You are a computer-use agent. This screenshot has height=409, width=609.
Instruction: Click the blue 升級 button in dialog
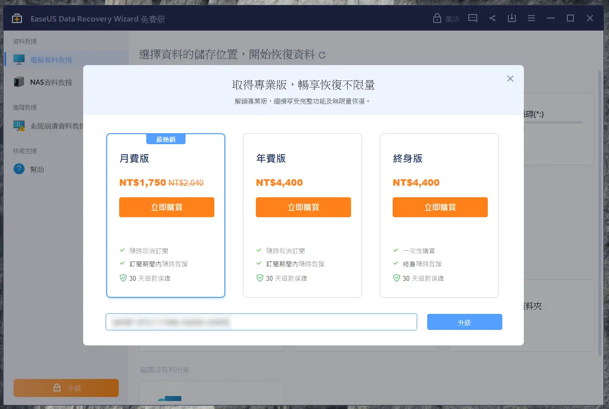coord(465,322)
